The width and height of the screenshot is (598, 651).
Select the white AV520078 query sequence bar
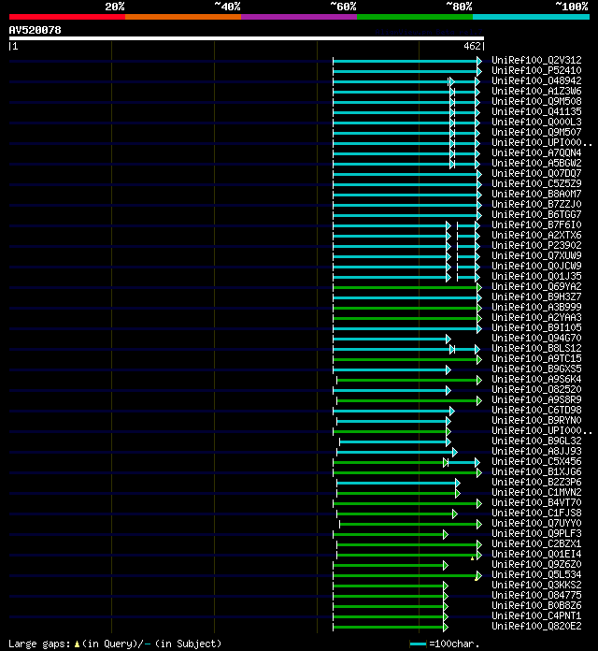[247, 38]
